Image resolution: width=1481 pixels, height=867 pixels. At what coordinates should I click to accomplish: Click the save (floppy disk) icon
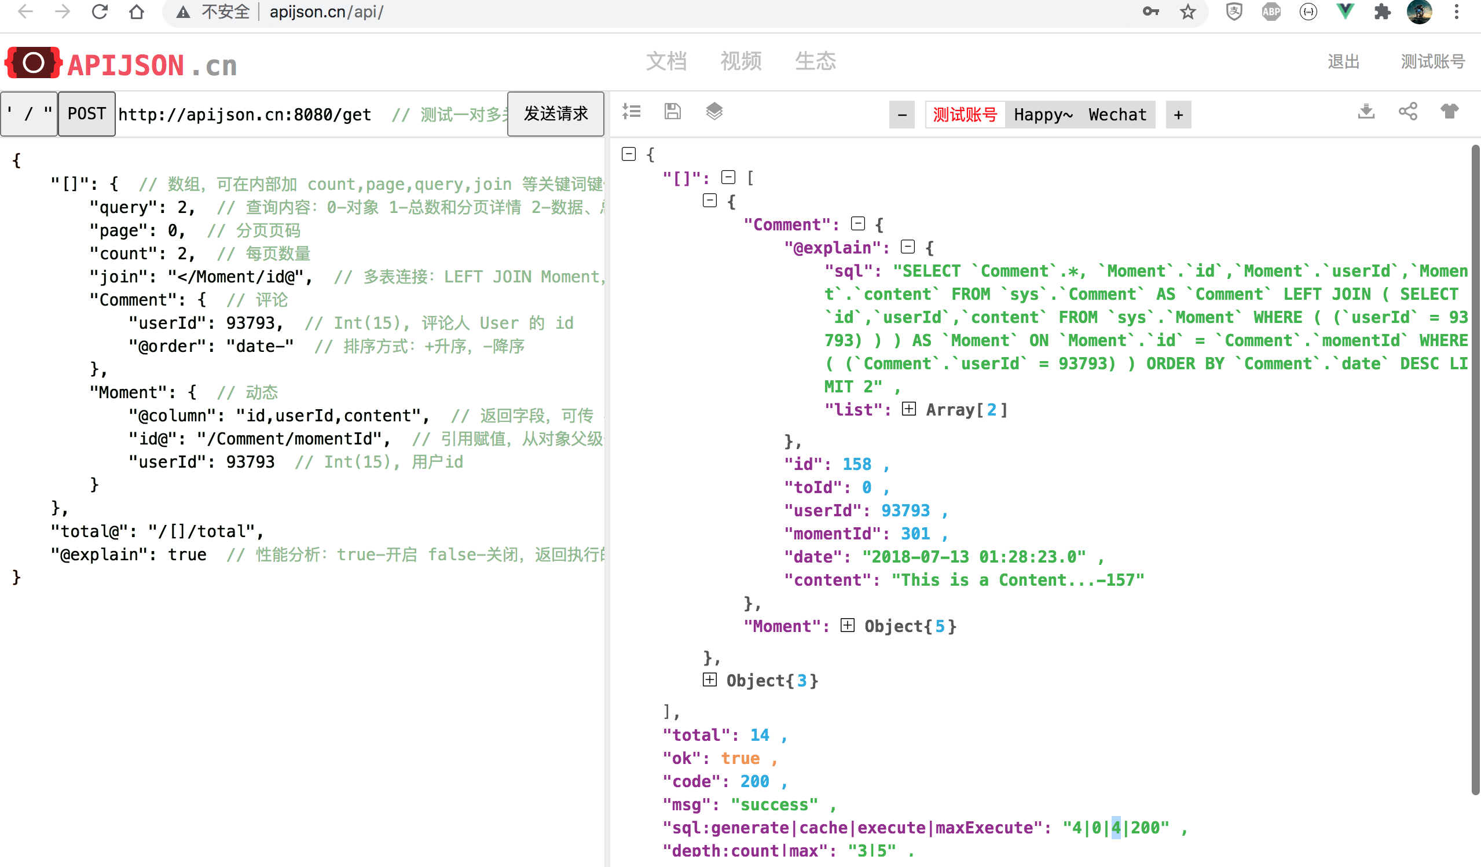click(x=672, y=112)
